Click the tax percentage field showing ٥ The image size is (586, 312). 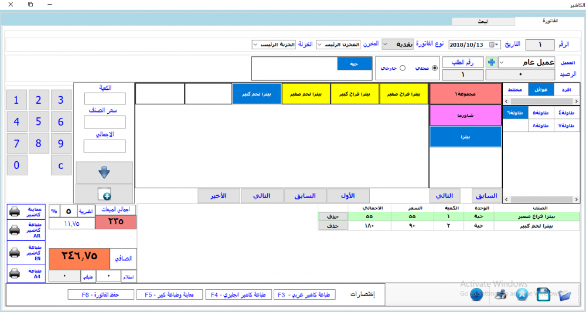[69, 211]
